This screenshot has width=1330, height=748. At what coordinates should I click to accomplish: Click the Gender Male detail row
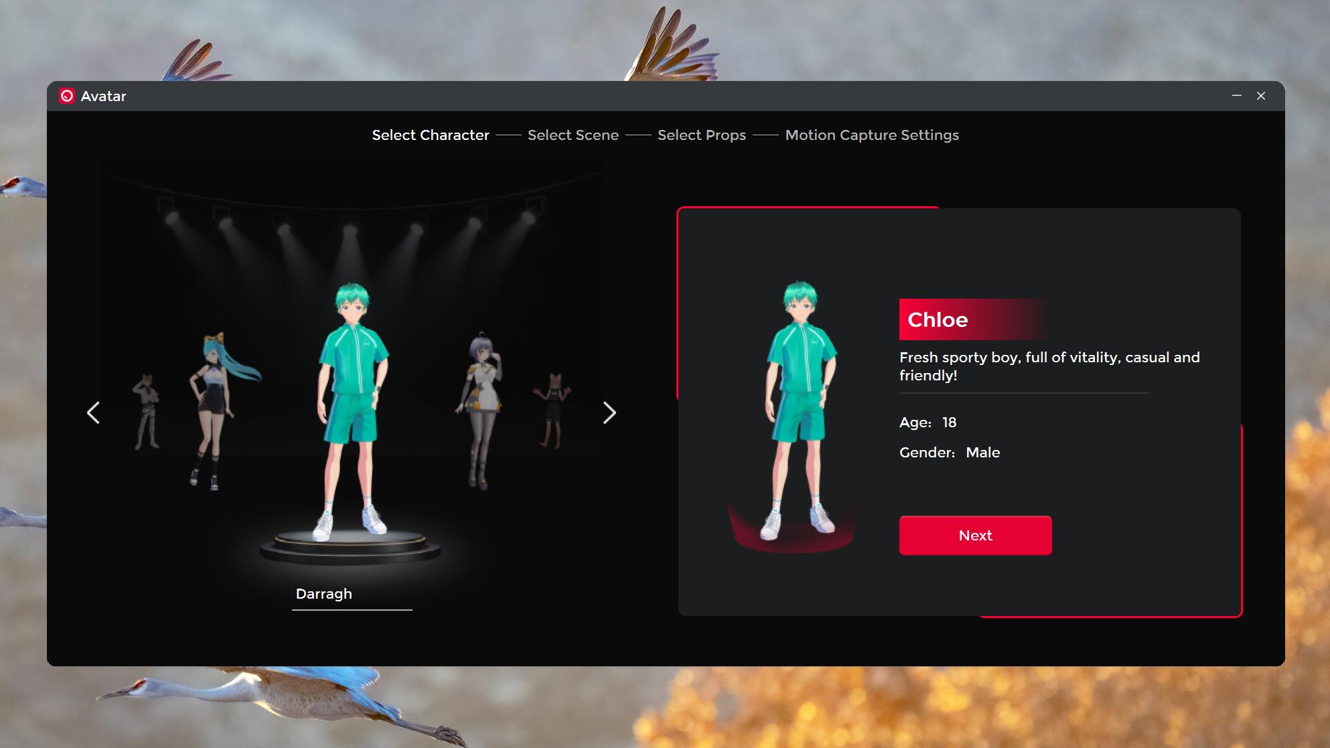tap(950, 452)
